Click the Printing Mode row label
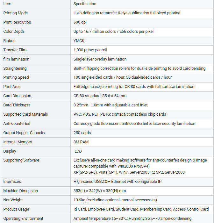 click(16, 13)
